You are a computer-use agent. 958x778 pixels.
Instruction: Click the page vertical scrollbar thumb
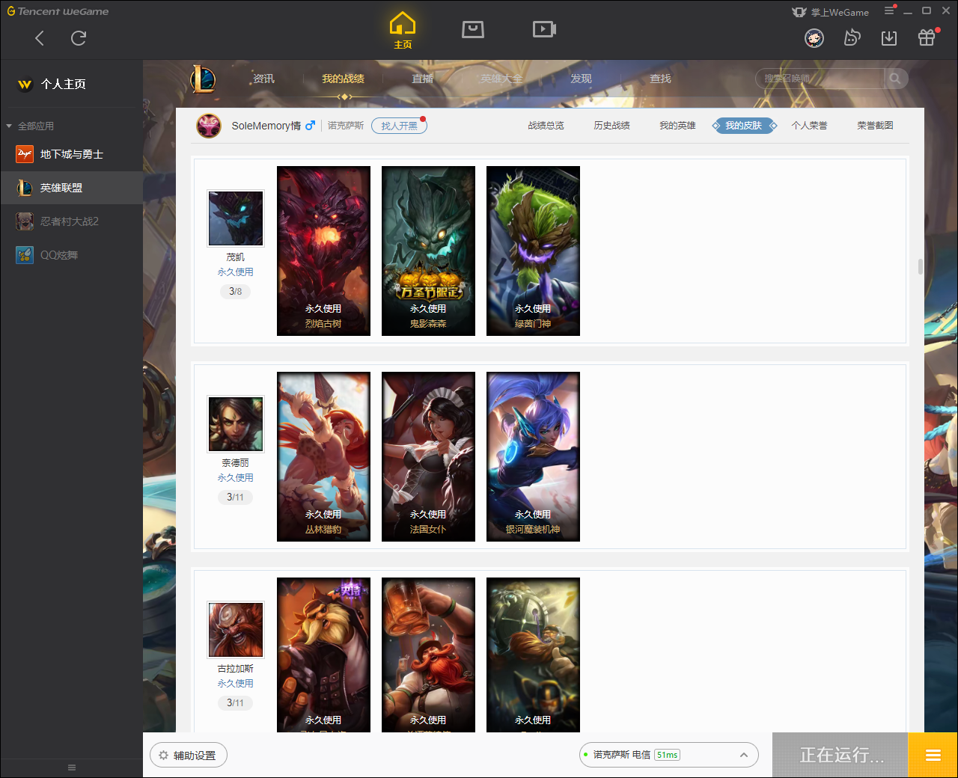(x=920, y=266)
